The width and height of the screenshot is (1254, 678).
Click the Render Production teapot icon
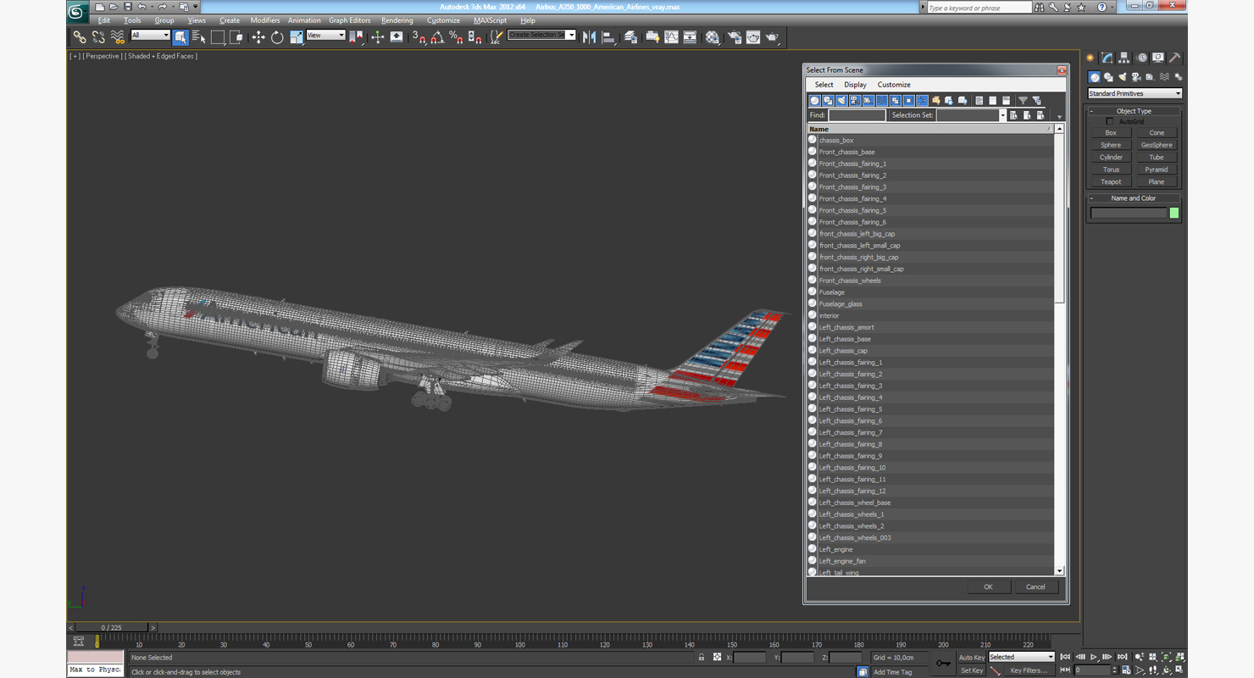[773, 37]
